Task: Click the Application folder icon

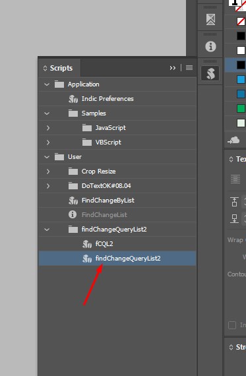Action: [x=59, y=84]
